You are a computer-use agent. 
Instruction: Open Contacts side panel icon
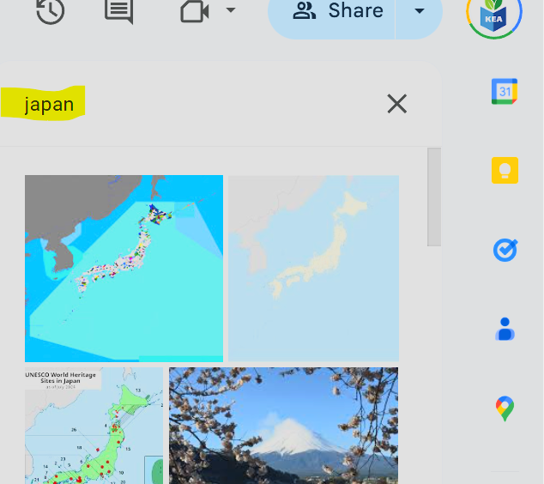click(x=505, y=329)
